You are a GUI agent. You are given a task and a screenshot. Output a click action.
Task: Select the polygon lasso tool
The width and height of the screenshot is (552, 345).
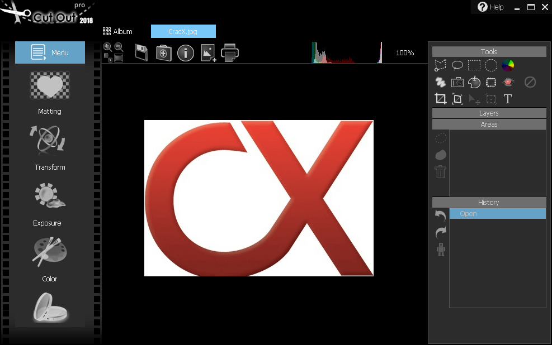pos(440,65)
